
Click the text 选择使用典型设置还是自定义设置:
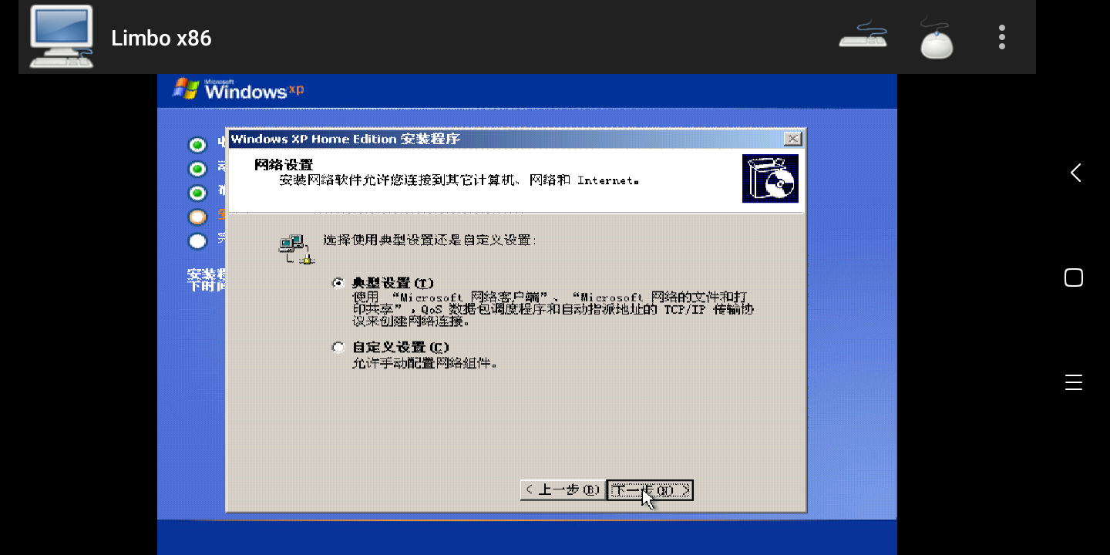[x=429, y=240]
